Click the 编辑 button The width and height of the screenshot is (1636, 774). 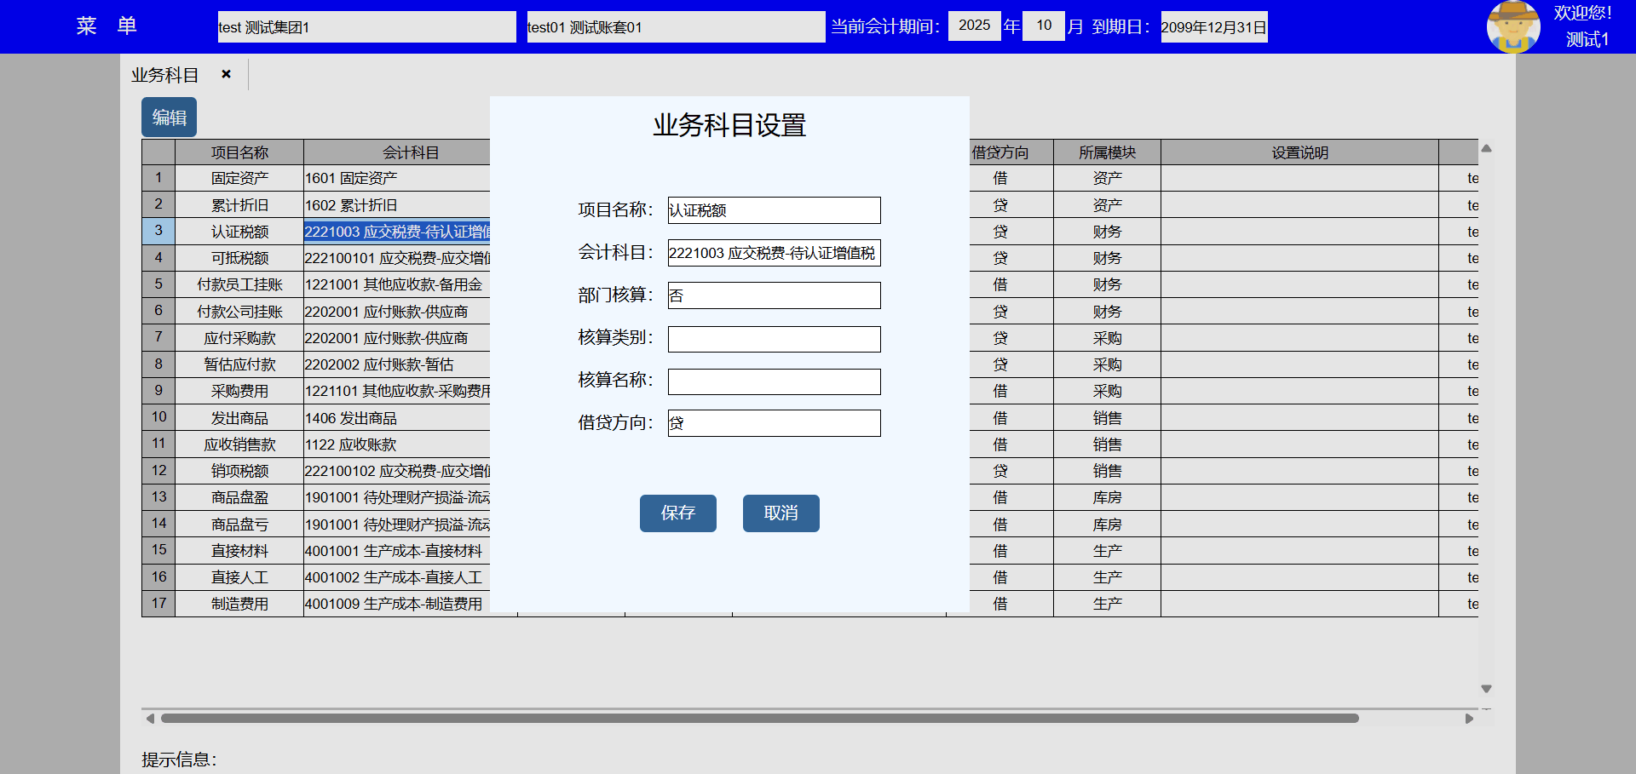(x=169, y=118)
